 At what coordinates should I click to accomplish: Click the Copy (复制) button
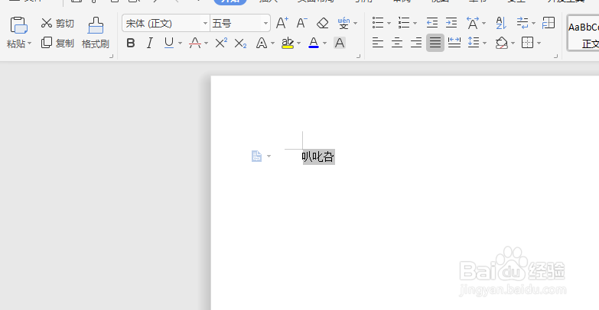[57, 43]
